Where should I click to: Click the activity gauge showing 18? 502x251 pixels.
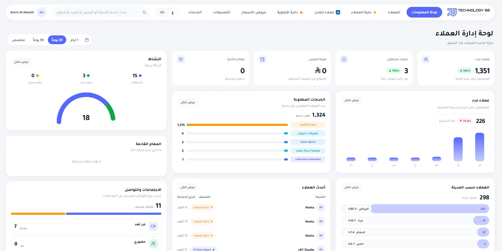(x=86, y=108)
